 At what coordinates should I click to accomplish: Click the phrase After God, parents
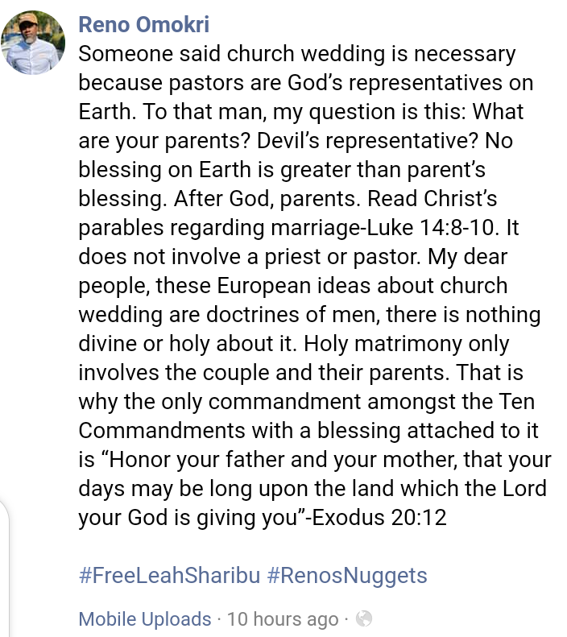click(267, 199)
